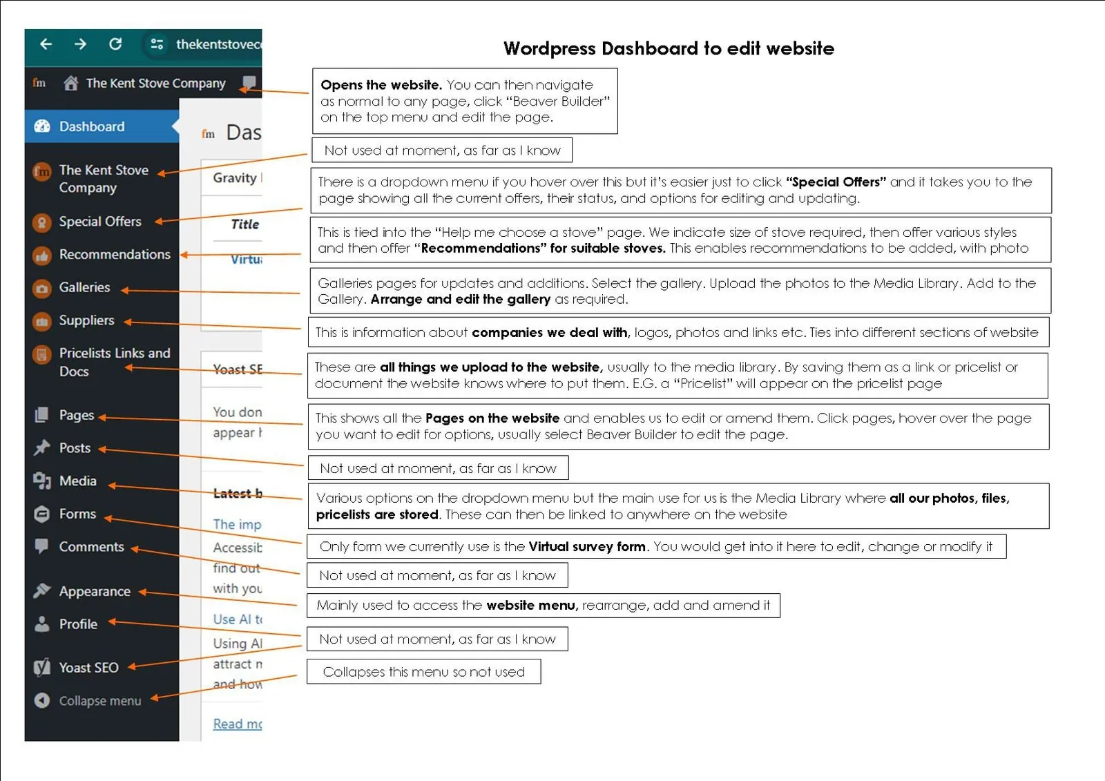The image size is (1105, 781).
Task: Open Posts in sidebar
Action: point(75,448)
